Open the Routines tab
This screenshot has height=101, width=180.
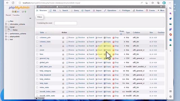pyautogui.click(x=138, y=10)
